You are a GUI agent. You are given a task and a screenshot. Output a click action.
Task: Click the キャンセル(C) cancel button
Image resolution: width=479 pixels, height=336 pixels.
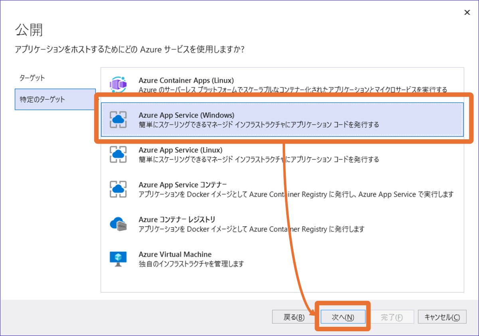[x=442, y=317]
